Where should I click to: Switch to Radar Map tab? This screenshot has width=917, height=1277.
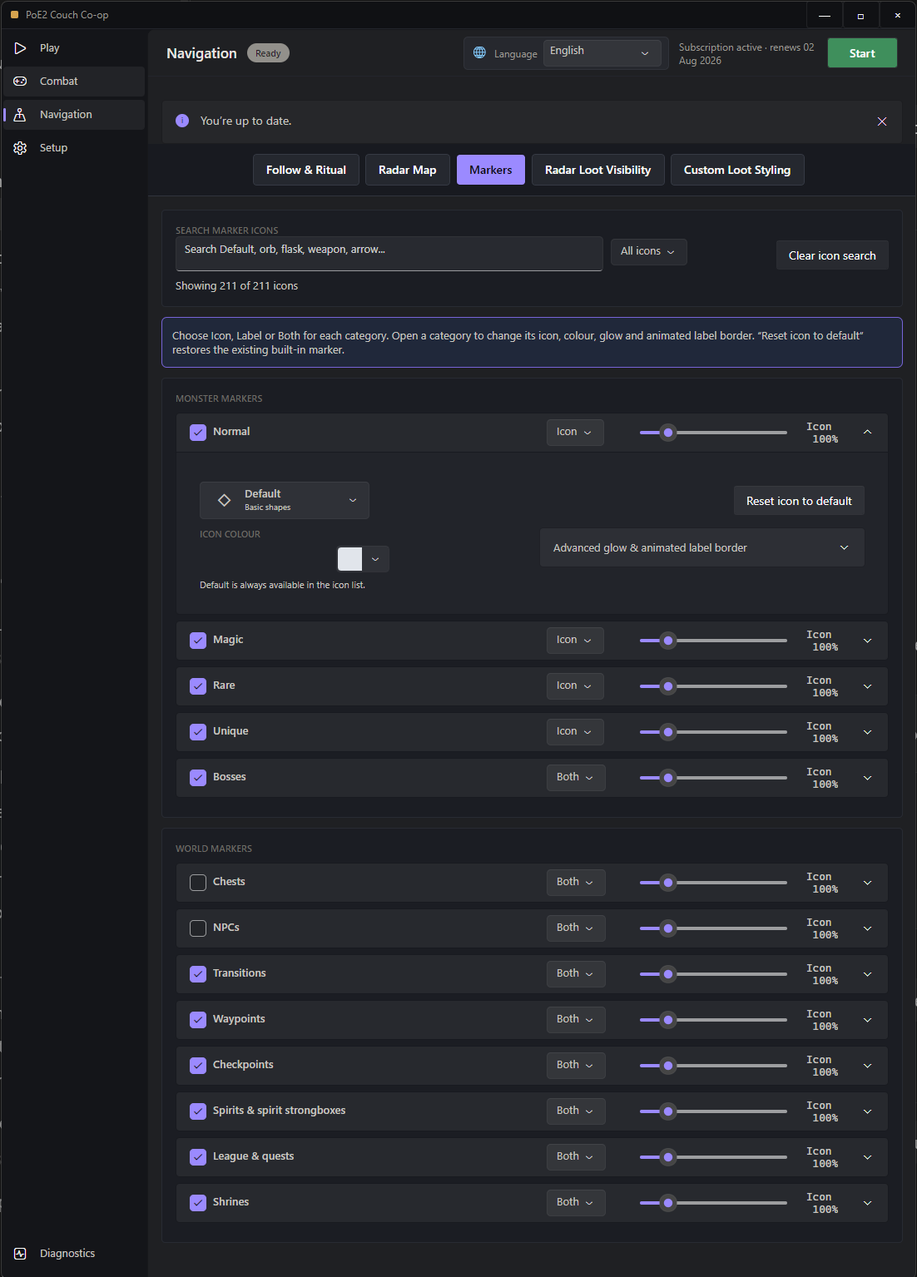(408, 170)
